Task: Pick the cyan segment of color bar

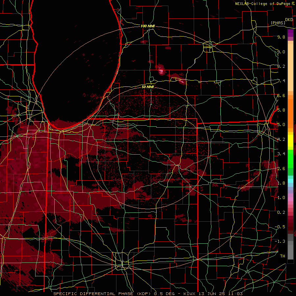Action: point(290,181)
